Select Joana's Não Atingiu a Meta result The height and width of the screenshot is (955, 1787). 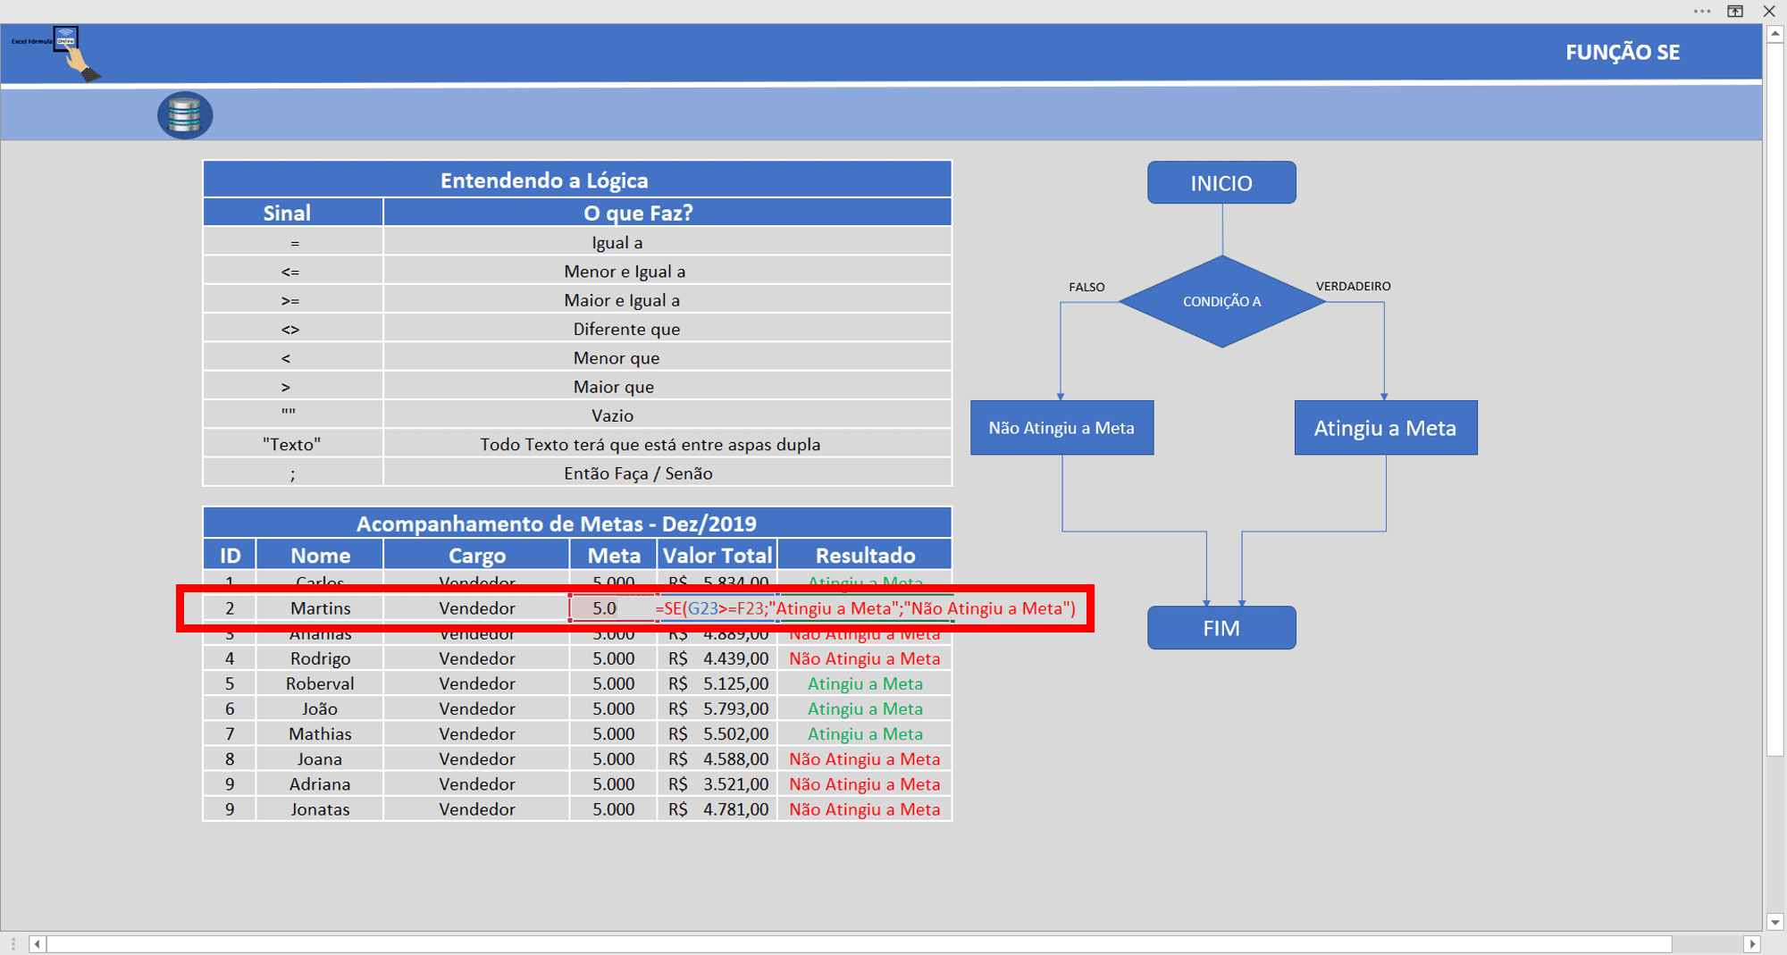click(865, 758)
